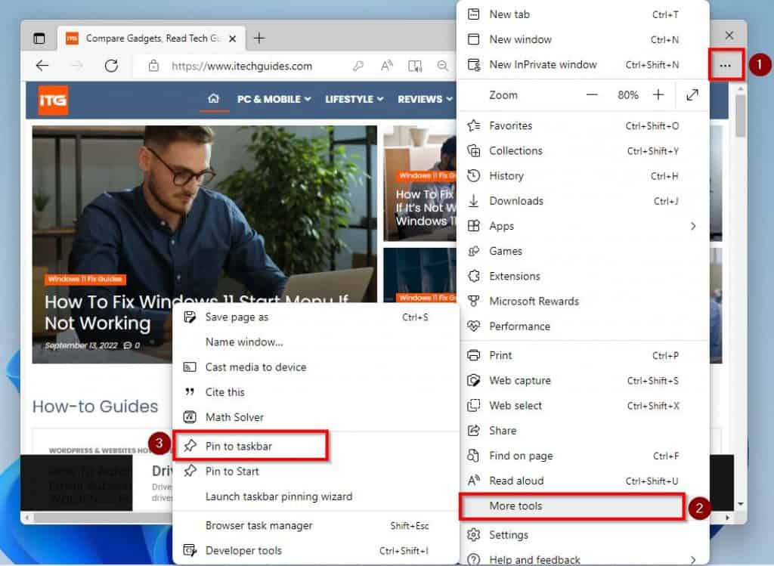Screen dimensions: 774x566
Task: Increase zoom with plus button
Action: pos(658,94)
